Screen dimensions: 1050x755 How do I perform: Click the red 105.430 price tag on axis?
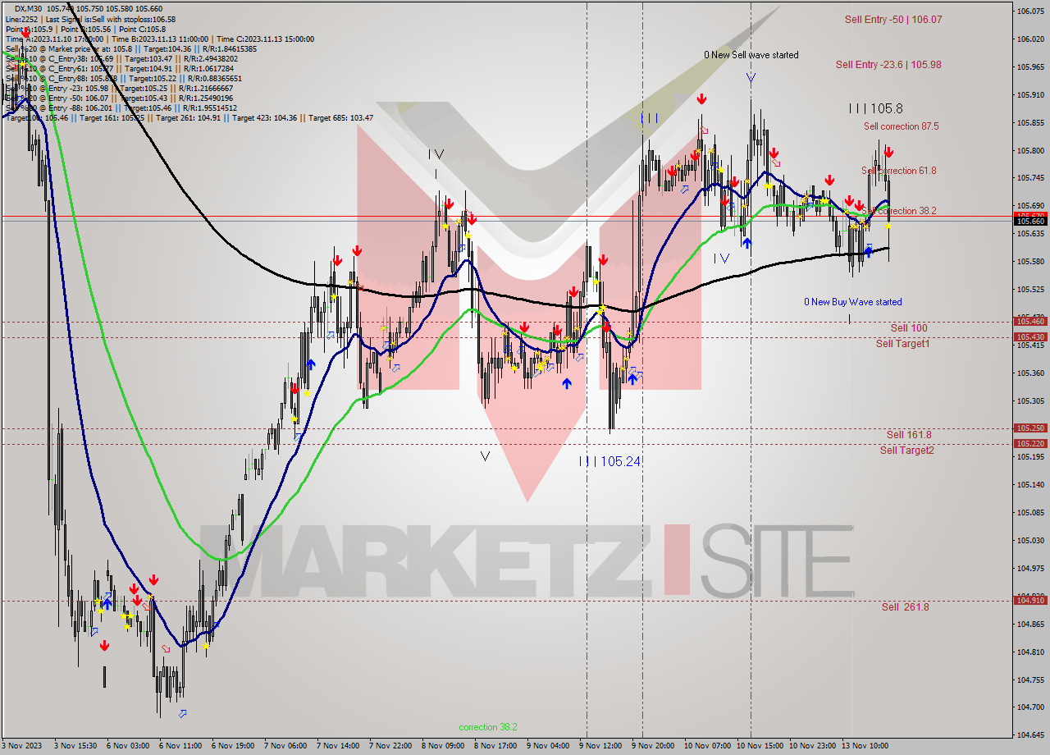point(1031,336)
